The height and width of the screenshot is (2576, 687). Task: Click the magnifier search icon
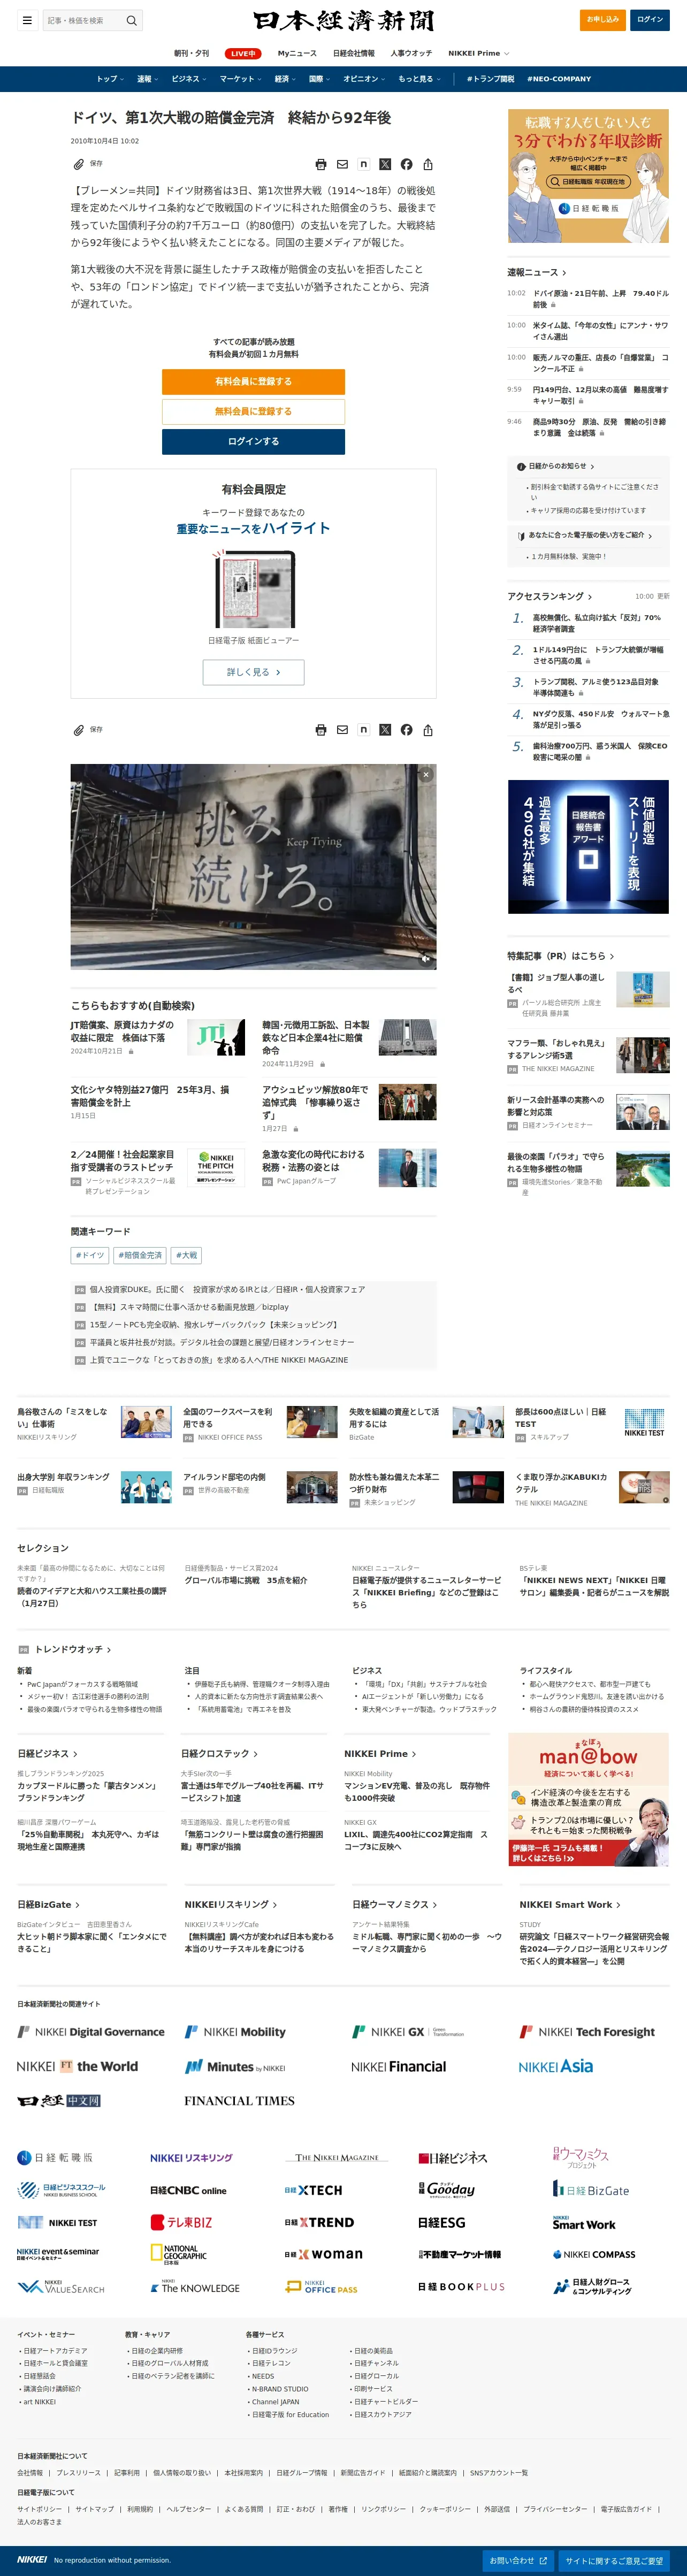click(x=131, y=20)
